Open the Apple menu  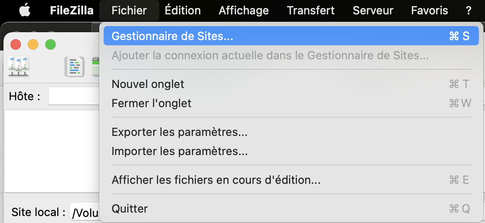coord(25,10)
